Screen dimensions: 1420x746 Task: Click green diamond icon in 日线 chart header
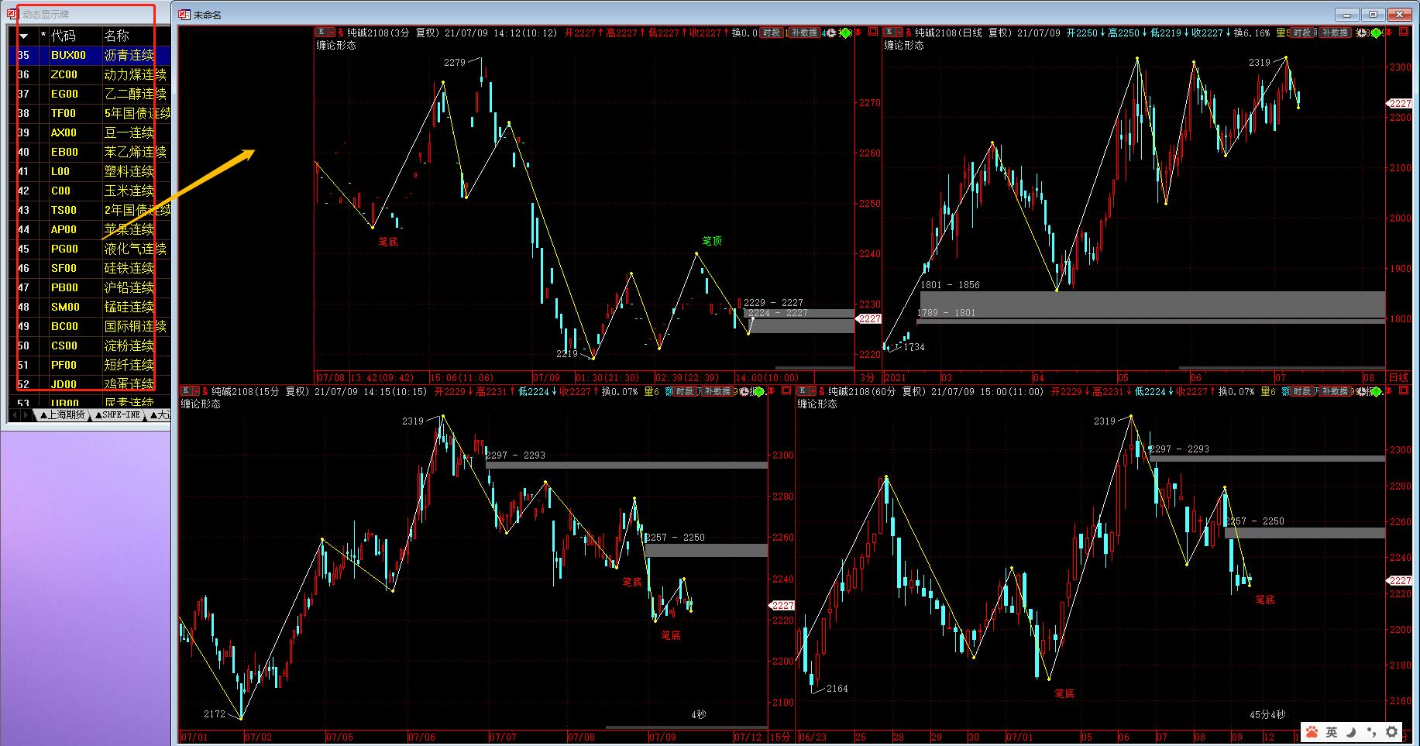point(1376,33)
